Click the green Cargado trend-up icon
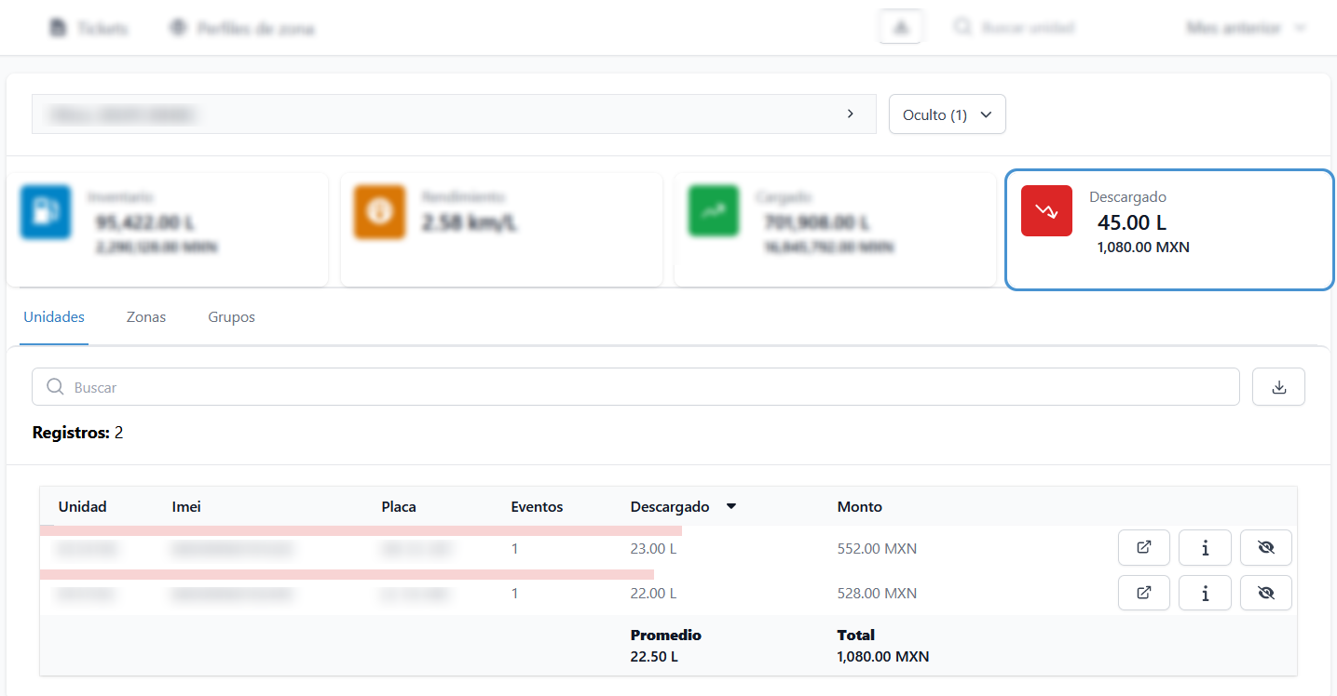 coord(713,211)
